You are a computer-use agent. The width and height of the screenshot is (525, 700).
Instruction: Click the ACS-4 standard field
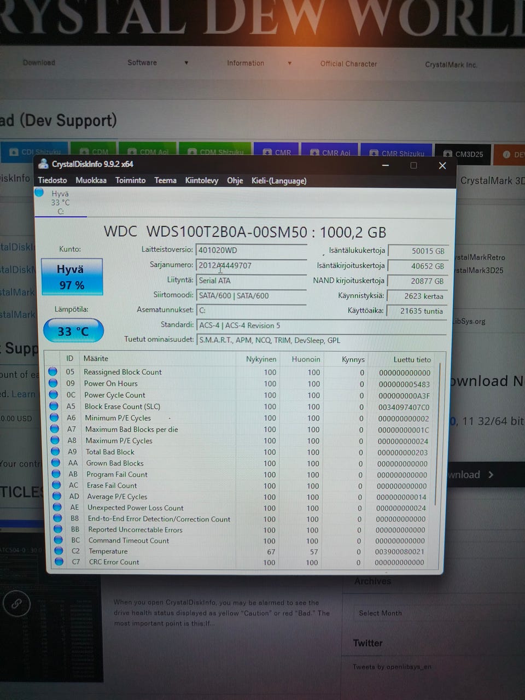321,325
